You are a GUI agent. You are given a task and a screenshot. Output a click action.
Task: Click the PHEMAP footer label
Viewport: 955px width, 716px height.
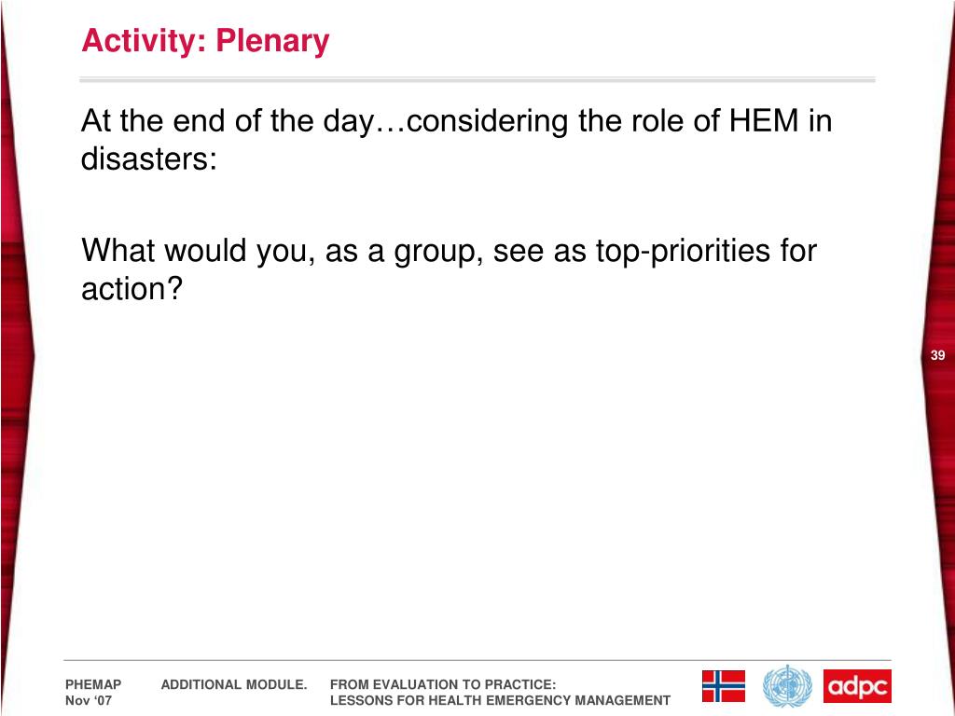(93, 684)
